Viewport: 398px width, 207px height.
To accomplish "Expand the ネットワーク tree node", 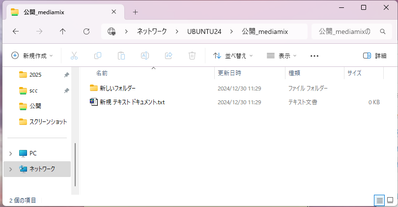I will tap(10, 169).
